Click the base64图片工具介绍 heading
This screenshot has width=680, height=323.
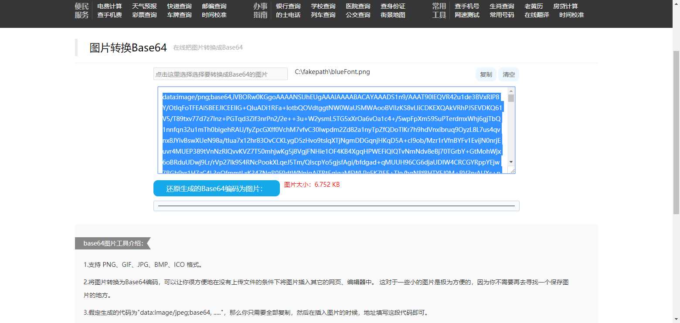pos(113,243)
